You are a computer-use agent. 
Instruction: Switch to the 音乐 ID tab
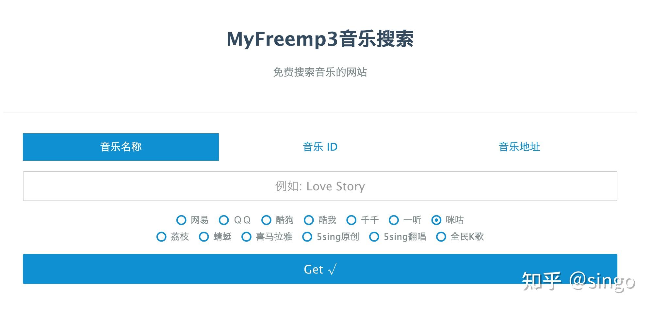[x=320, y=147]
